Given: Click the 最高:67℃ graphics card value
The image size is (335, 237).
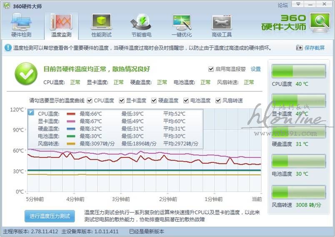Looking at the screenshot, I should [91, 121].
